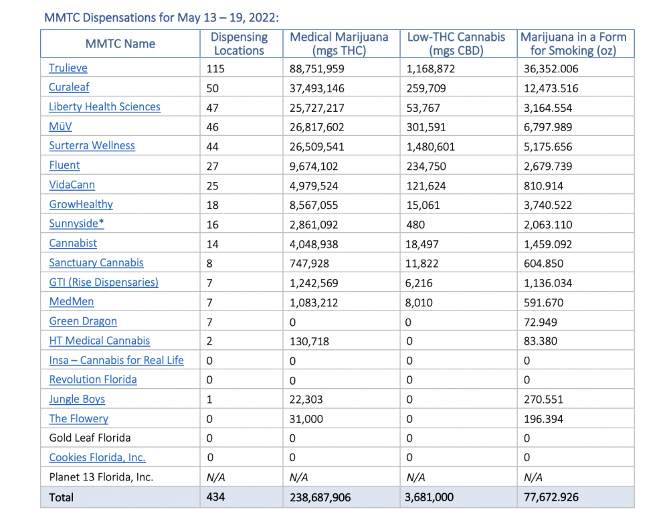This screenshot has height=530, width=669.
Task: Select MüV's 26,817,602 THC value
Action: tap(317, 127)
